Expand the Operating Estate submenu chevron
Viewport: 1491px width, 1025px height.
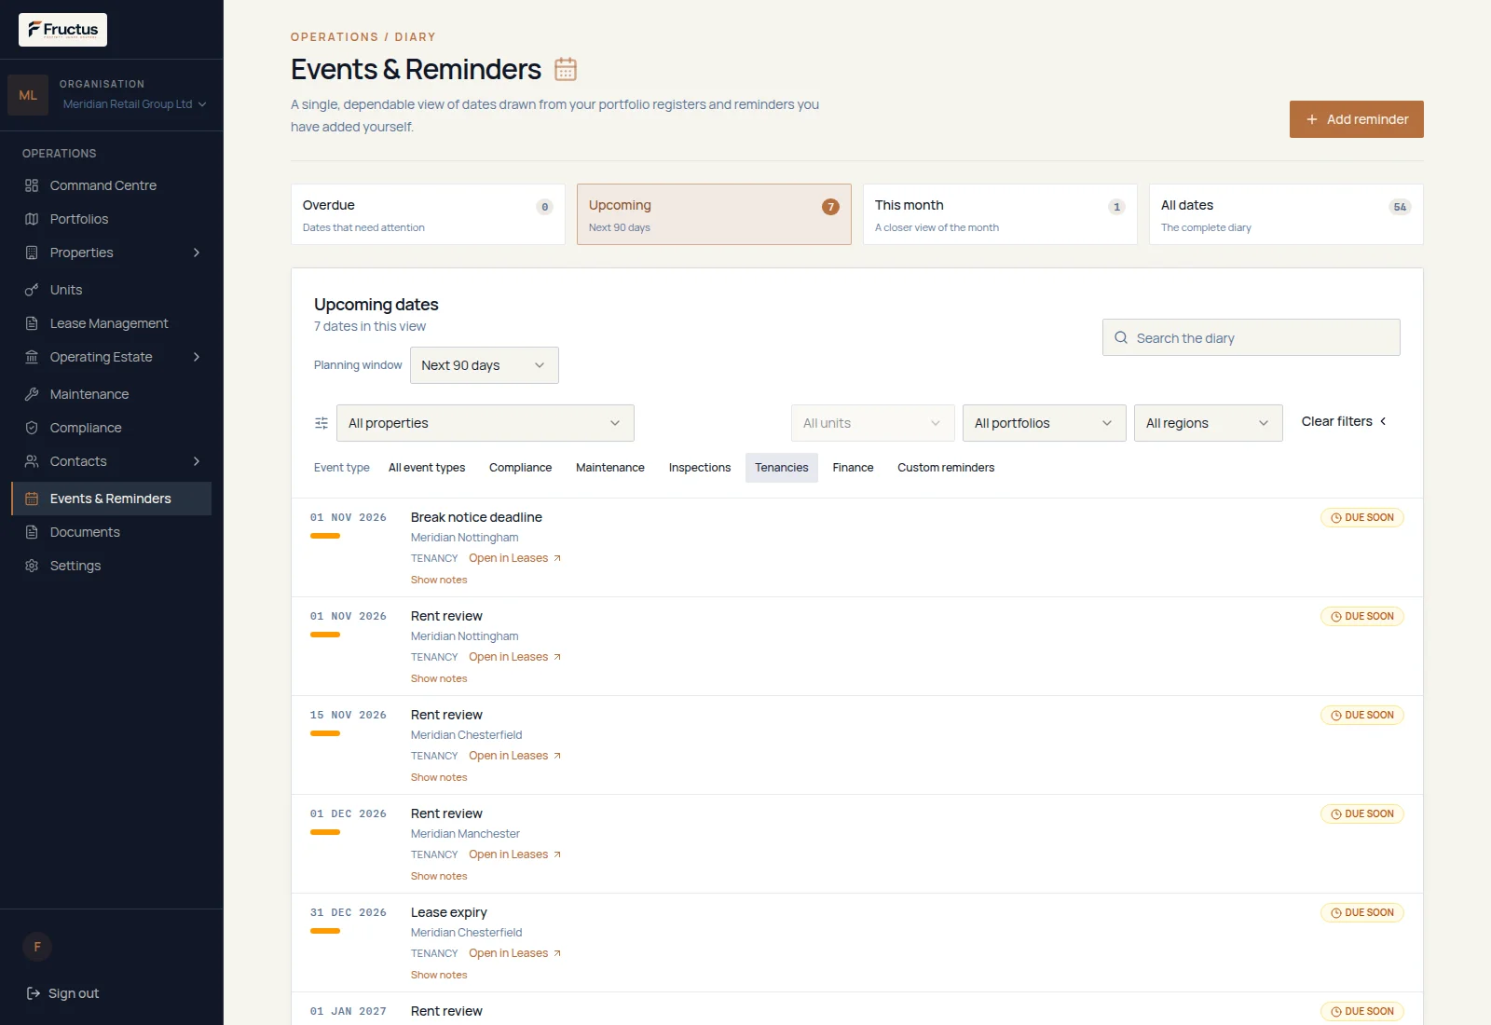[197, 357]
